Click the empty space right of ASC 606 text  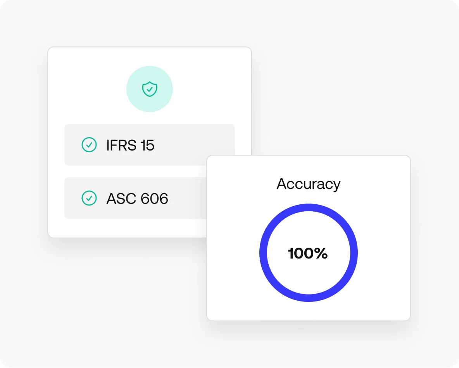point(188,199)
